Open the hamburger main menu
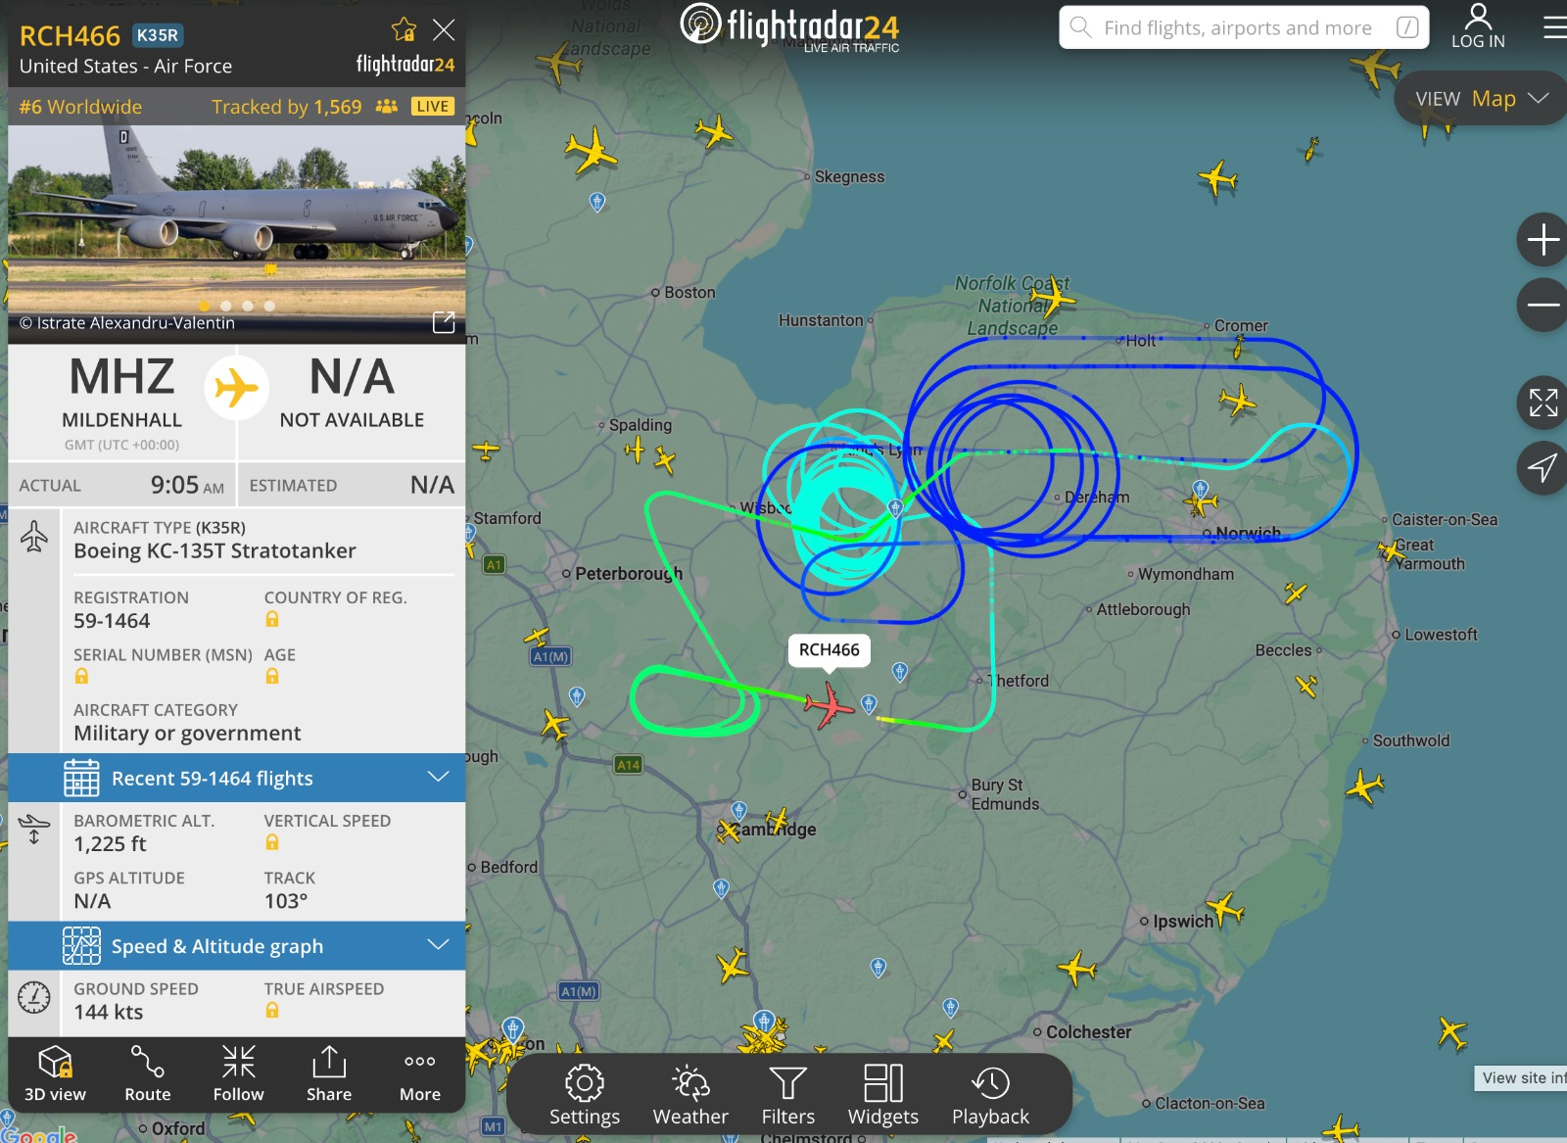Image resolution: width=1567 pixels, height=1143 pixels. tap(1554, 27)
